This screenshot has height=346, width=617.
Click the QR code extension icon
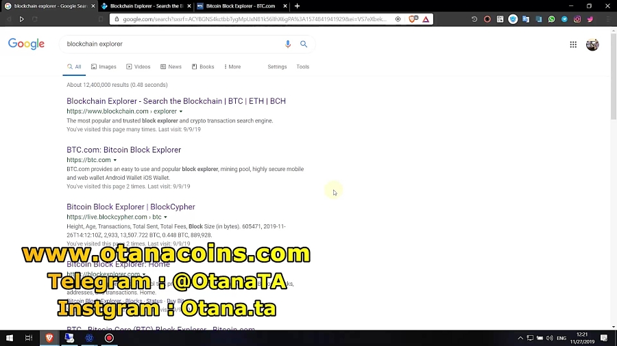(500, 19)
